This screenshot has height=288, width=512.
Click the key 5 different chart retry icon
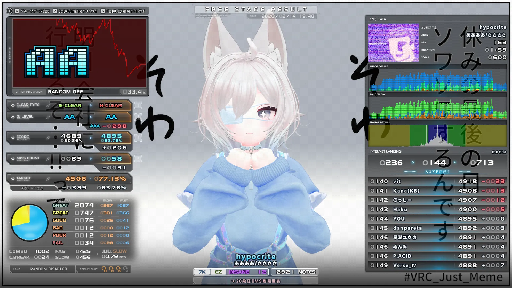coord(103,11)
